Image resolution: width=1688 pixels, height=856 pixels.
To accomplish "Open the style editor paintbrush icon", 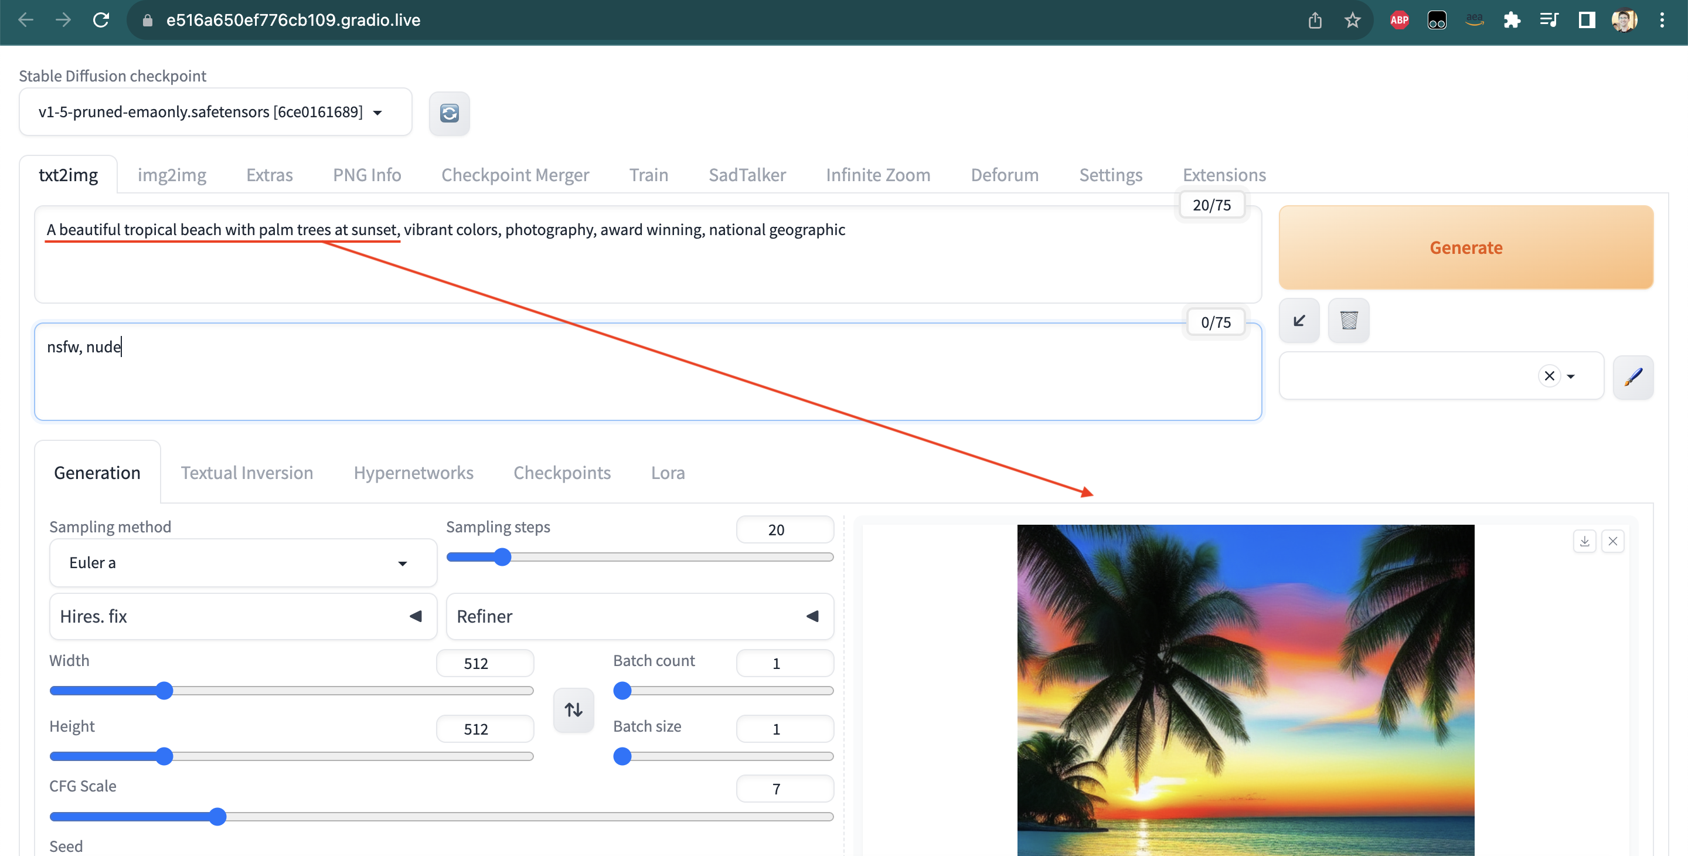I will coord(1633,377).
